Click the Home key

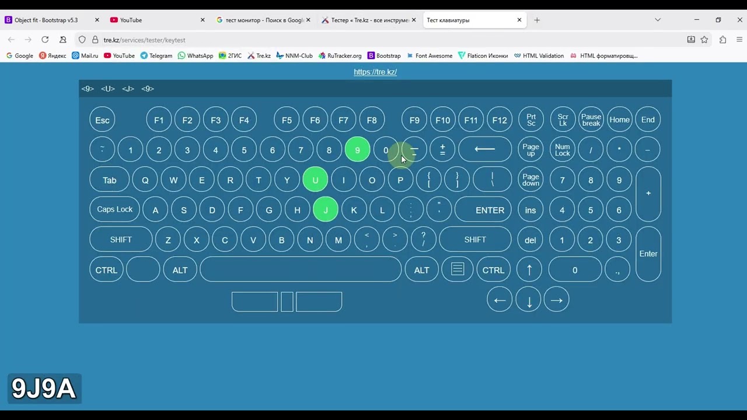pyautogui.click(x=619, y=120)
